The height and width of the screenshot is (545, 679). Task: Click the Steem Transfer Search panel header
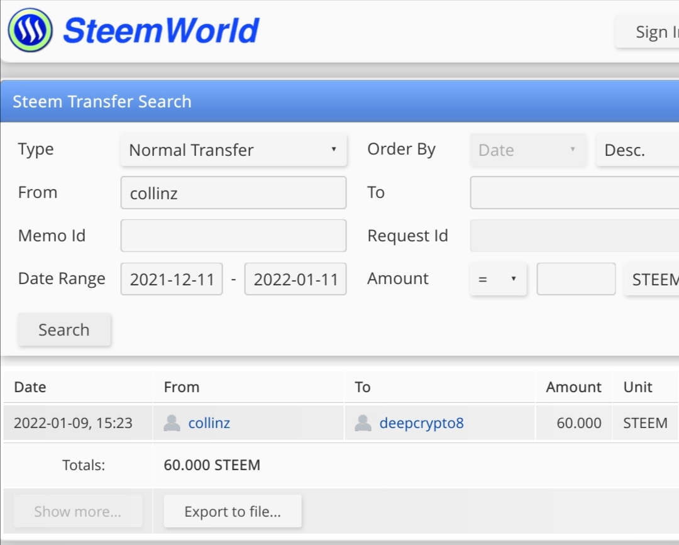click(340, 101)
